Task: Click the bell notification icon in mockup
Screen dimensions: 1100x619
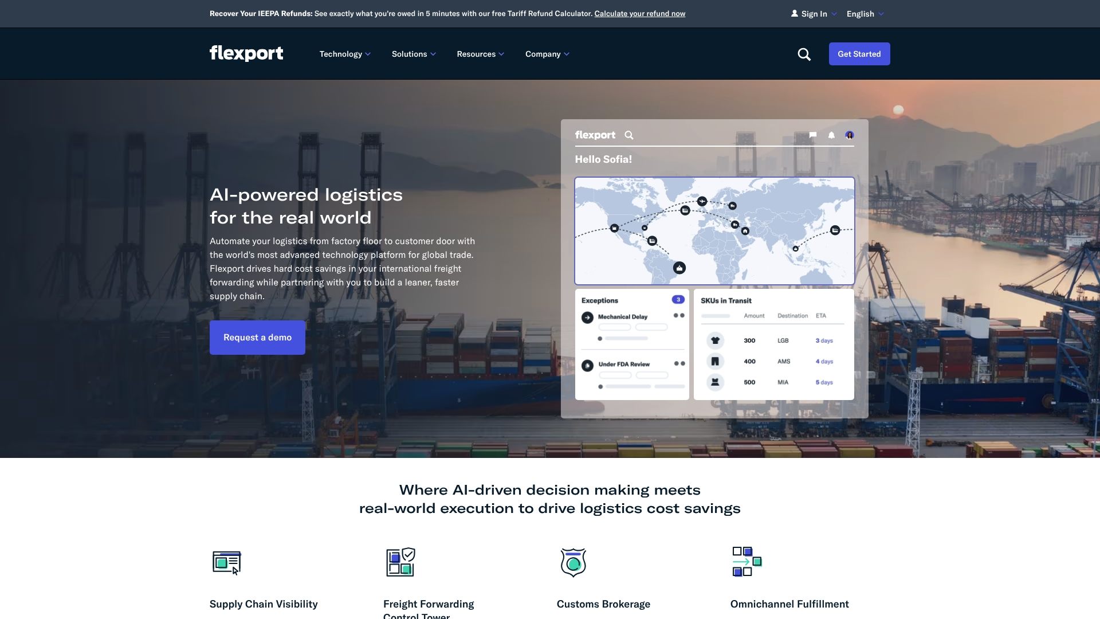Action: (x=831, y=135)
